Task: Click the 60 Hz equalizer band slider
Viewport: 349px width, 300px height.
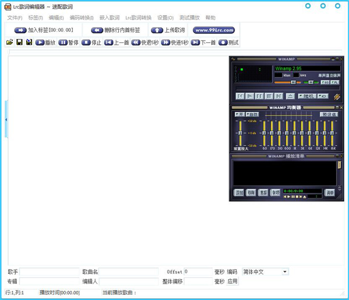Action: click(264, 133)
